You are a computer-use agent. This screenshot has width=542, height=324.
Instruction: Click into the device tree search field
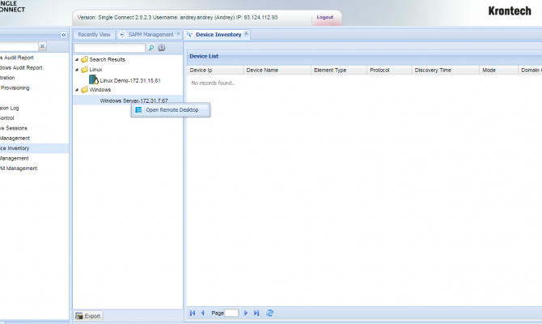[x=109, y=48]
